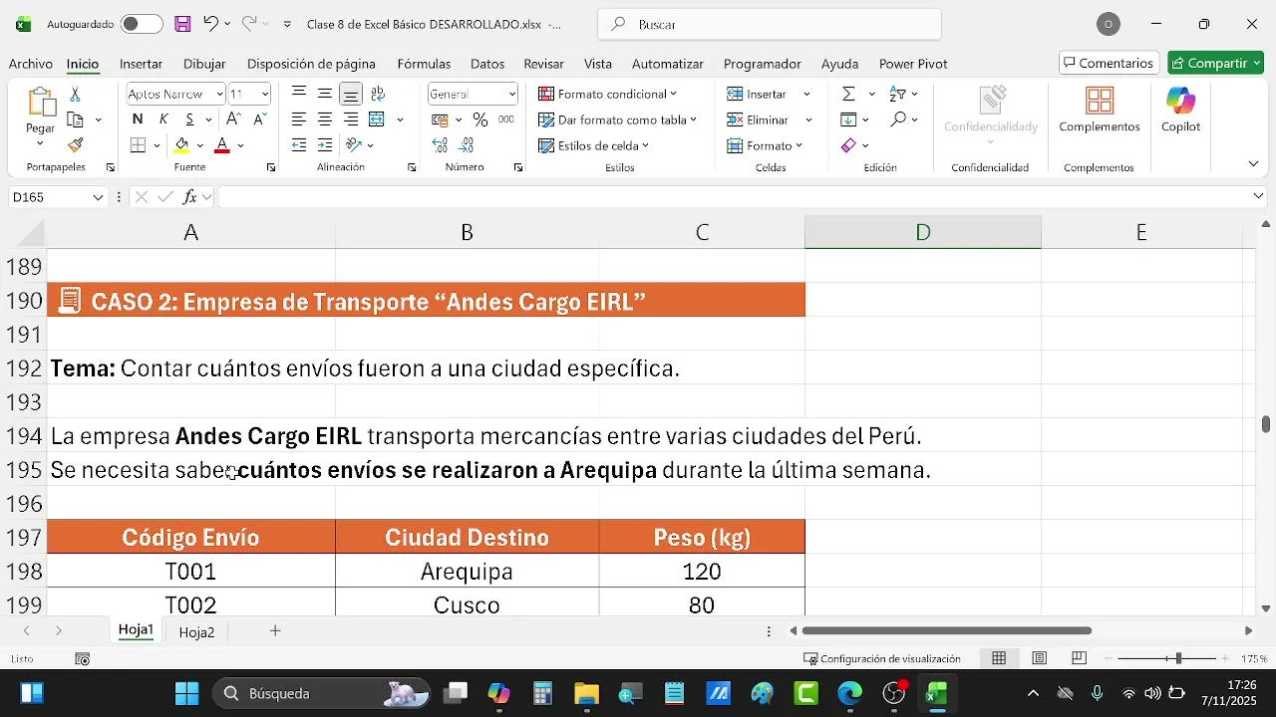Expand Estilos de celda menu

pyautogui.click(x=593, y=145)
